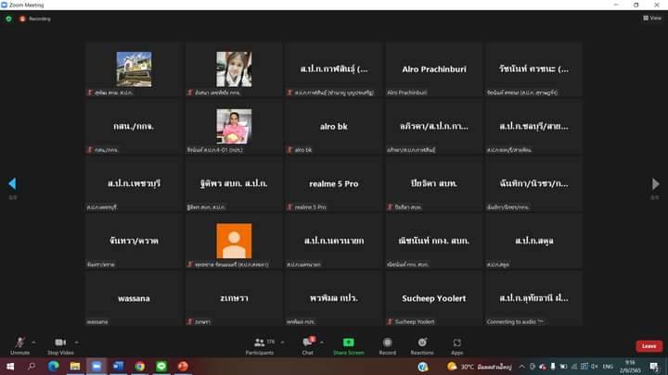Go to next page of participants
The width and height of the screenshot is (668, 375).
(655, 184)
